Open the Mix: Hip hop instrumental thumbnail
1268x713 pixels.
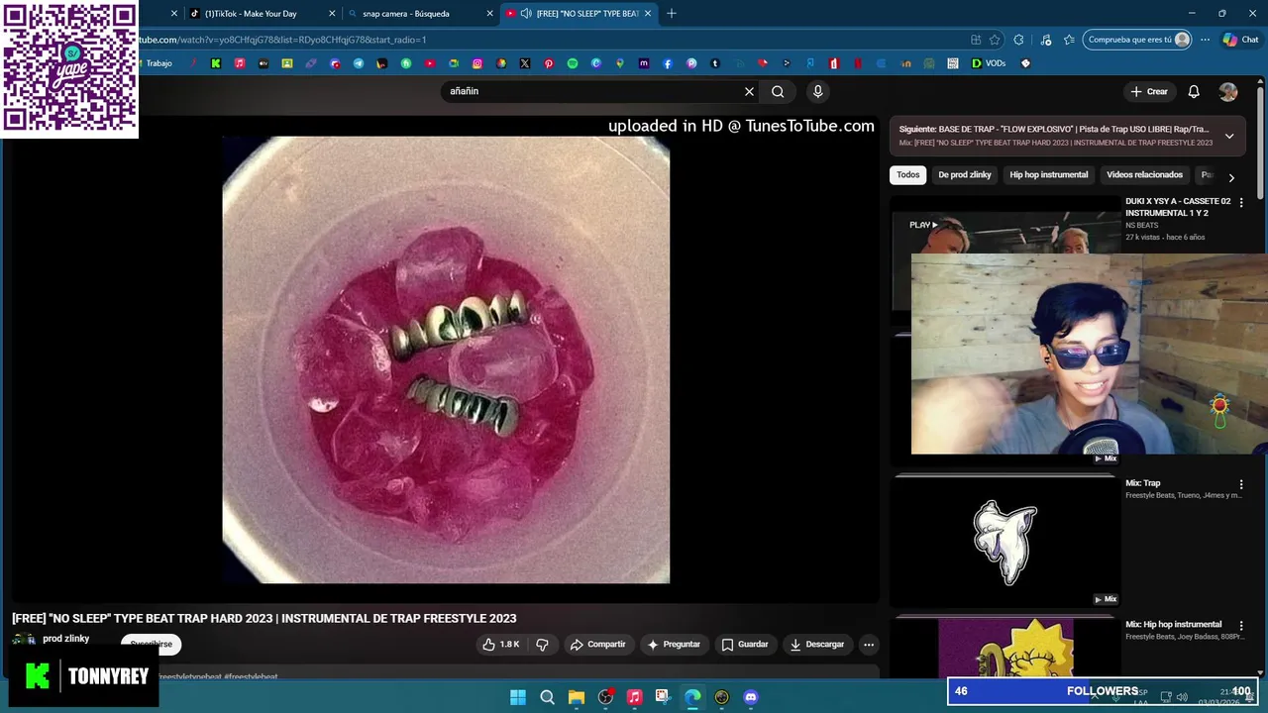click(1005, 649)
